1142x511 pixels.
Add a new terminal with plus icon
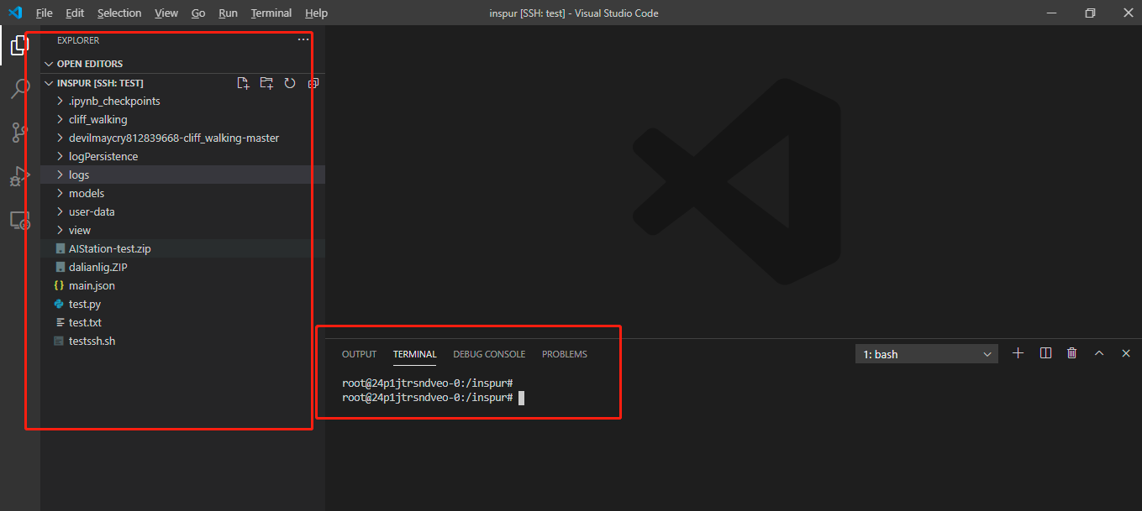pyautogui.click(x=1018, y=353)
